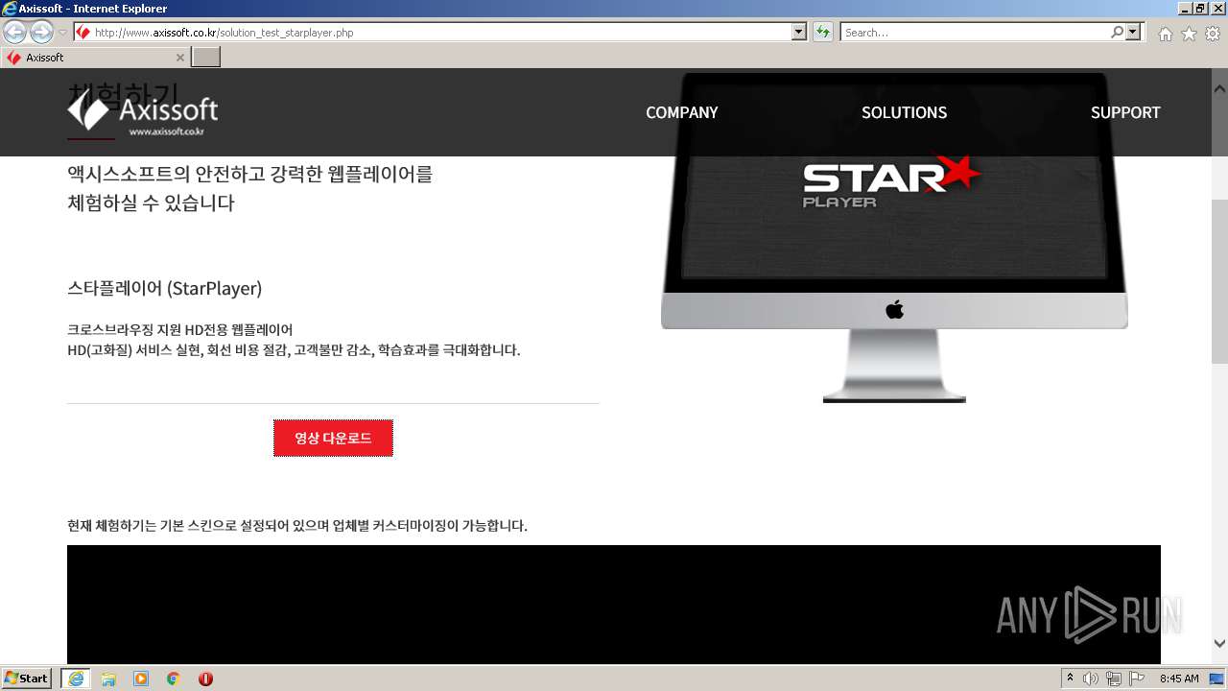The image size is (1228, 691).
Task: Click Internet Explorer taskbar icon
Action: point(76,678)
